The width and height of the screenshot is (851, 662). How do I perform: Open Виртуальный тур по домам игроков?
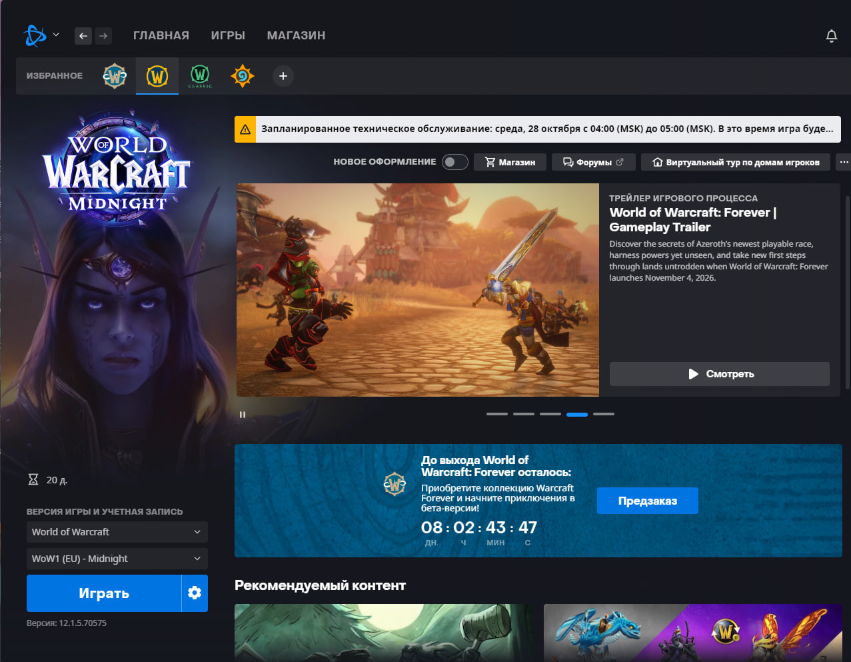[x=736, y=162]
